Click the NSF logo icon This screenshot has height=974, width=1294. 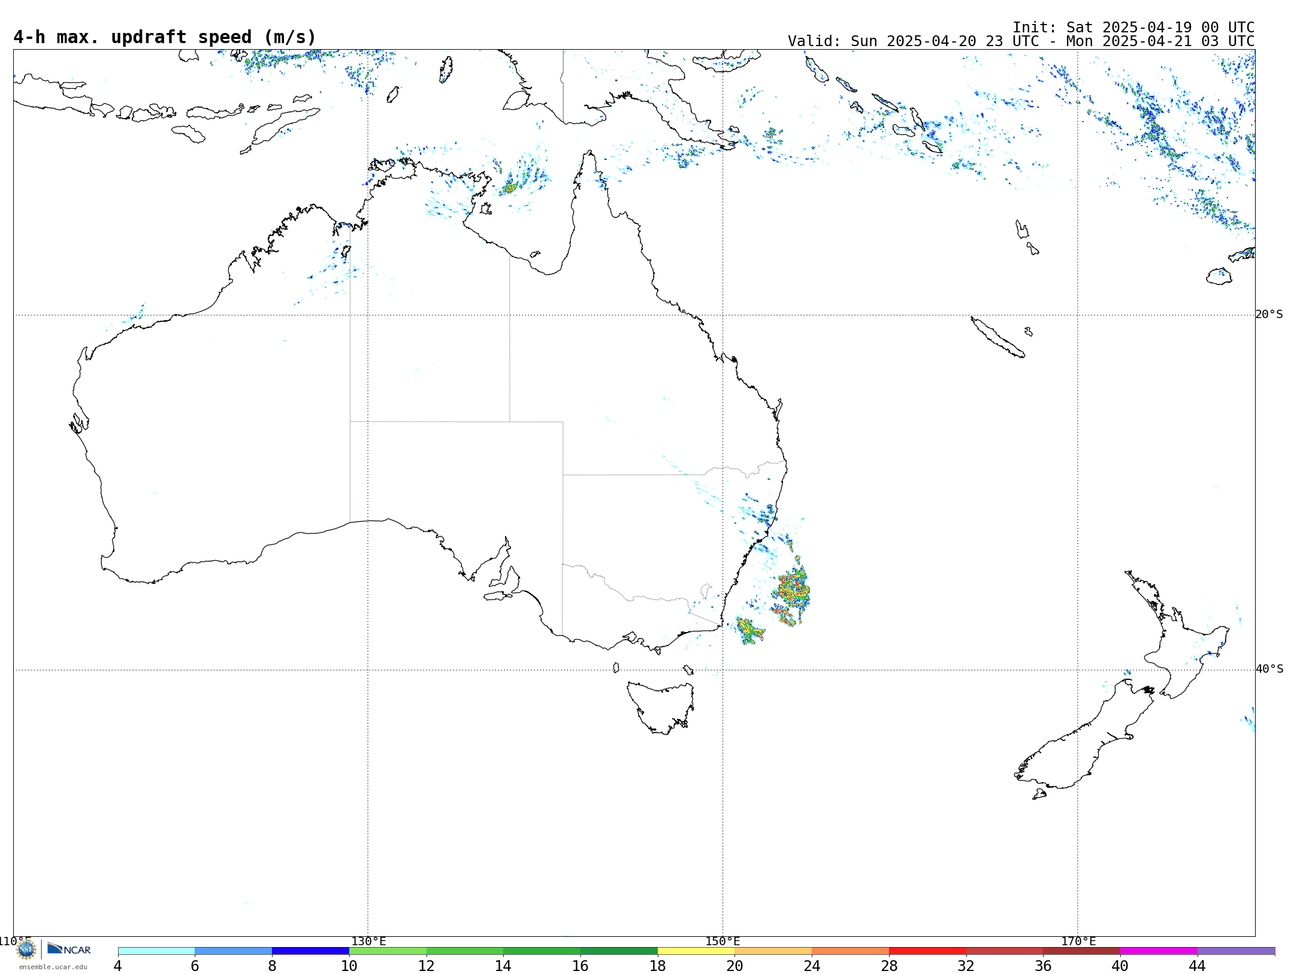[x=26, y=949]
